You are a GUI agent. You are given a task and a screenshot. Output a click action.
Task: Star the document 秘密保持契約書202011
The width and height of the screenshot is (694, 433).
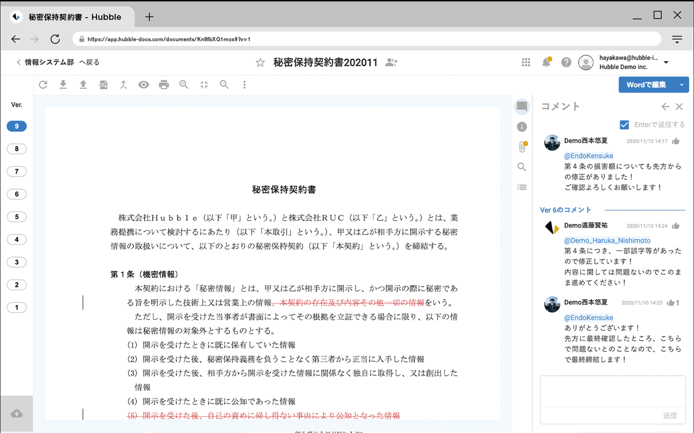tap(260, 63)
